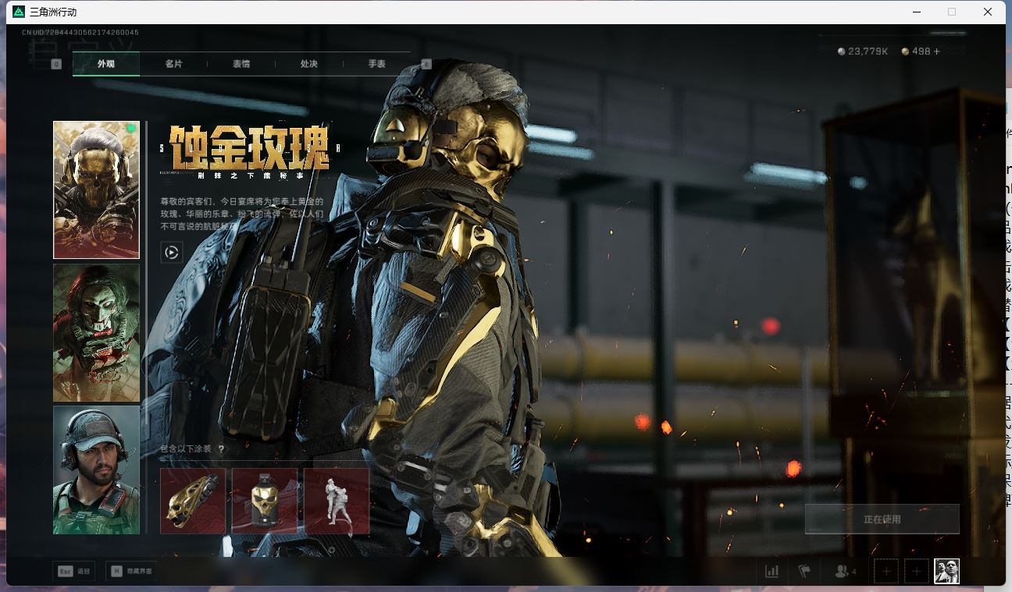
Task: Click the first empty squad slot plus
Action: pyautogui.click(x=886, y=571)
